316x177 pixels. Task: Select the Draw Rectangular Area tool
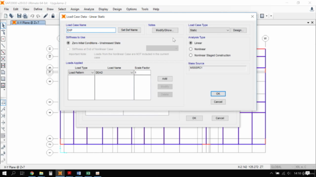[x=3, y=79]
